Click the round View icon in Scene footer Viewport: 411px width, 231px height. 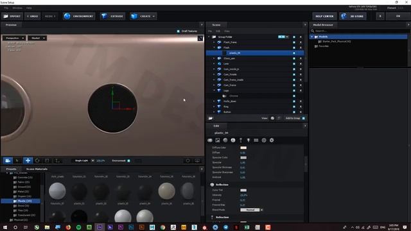(x=272, y=118)
